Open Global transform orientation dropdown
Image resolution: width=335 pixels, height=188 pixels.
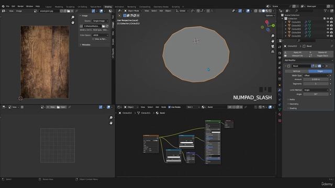[182, 10]
